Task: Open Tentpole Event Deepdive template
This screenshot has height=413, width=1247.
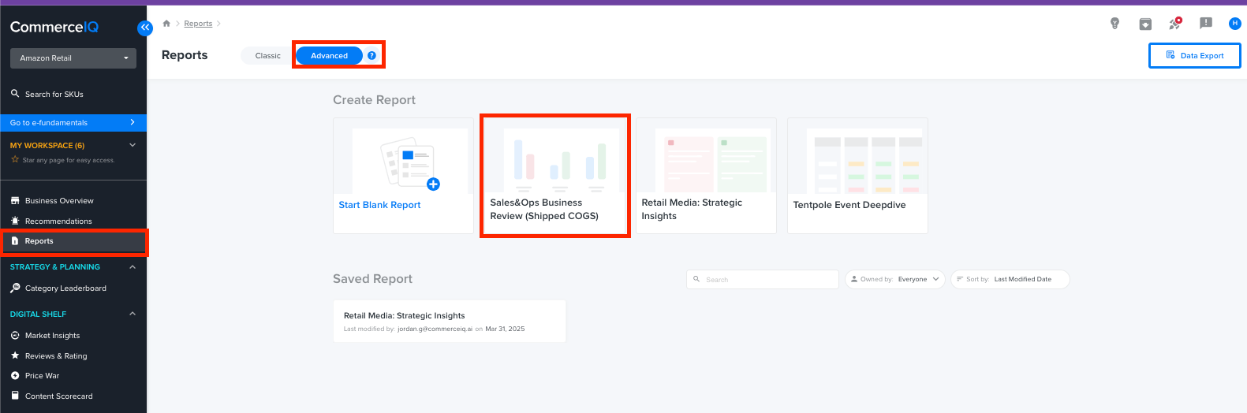Action: click(857, 176)
